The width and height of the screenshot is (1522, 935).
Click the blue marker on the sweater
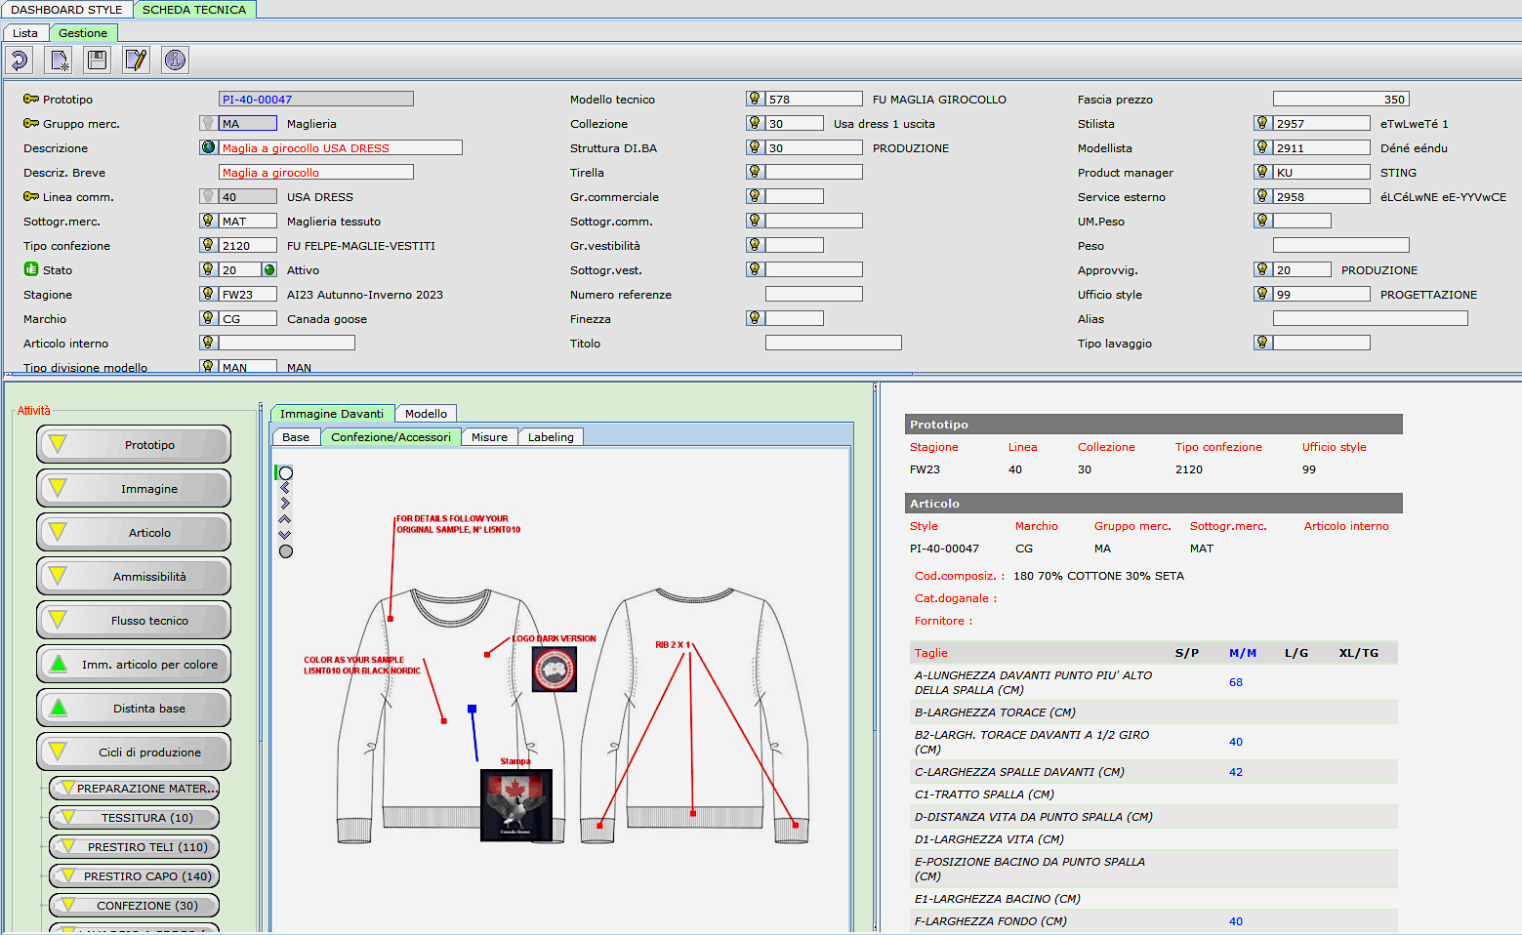tap(472, 709)
